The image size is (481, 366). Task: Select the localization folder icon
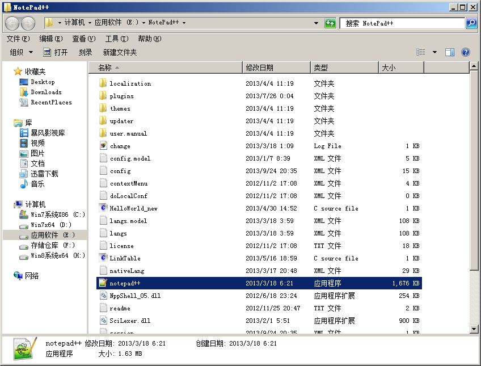pyautogui.click(x=103, y=83)
